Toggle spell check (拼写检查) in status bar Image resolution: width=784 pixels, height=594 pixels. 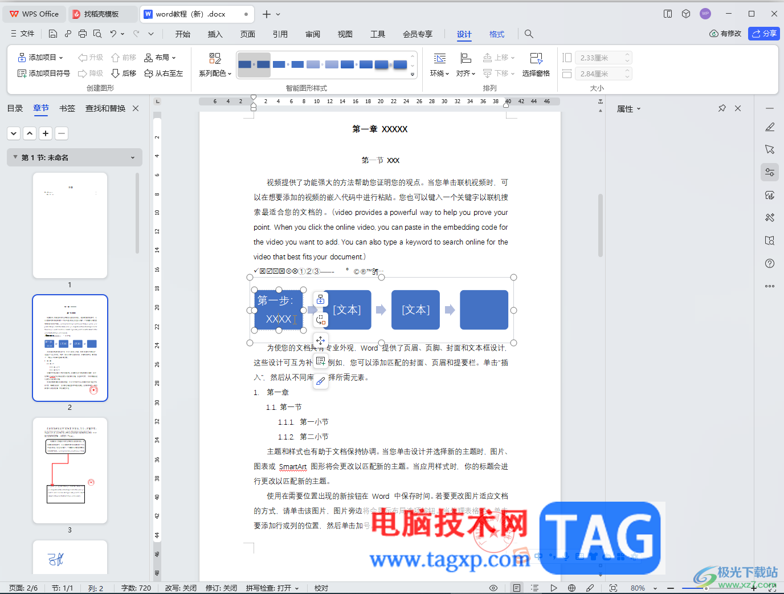[x=272, y=588]
